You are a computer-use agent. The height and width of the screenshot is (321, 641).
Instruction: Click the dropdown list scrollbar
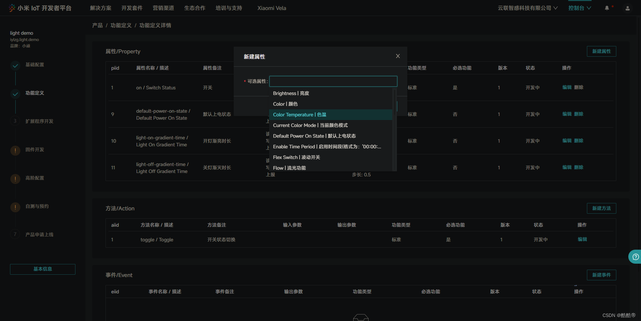[x=395, y=102]
